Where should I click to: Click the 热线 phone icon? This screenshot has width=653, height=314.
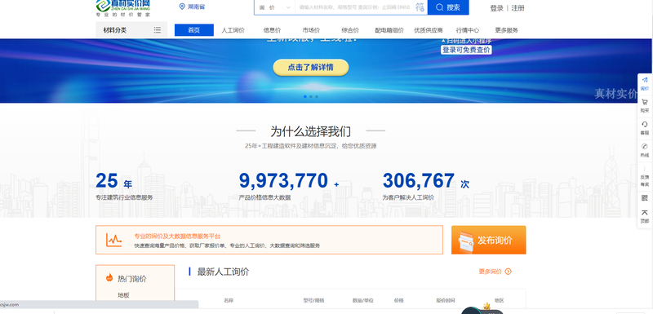pyautogui.click(x=645, y=146)
